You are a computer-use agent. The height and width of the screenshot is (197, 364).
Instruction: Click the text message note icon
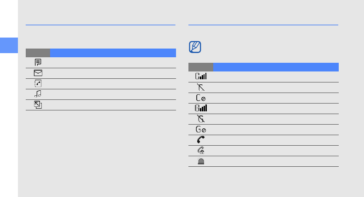tap(38, 62)
